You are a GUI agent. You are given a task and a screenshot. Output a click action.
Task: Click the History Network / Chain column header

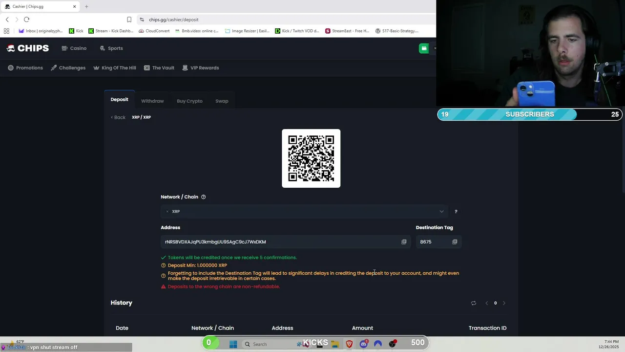tap(212, 328)
